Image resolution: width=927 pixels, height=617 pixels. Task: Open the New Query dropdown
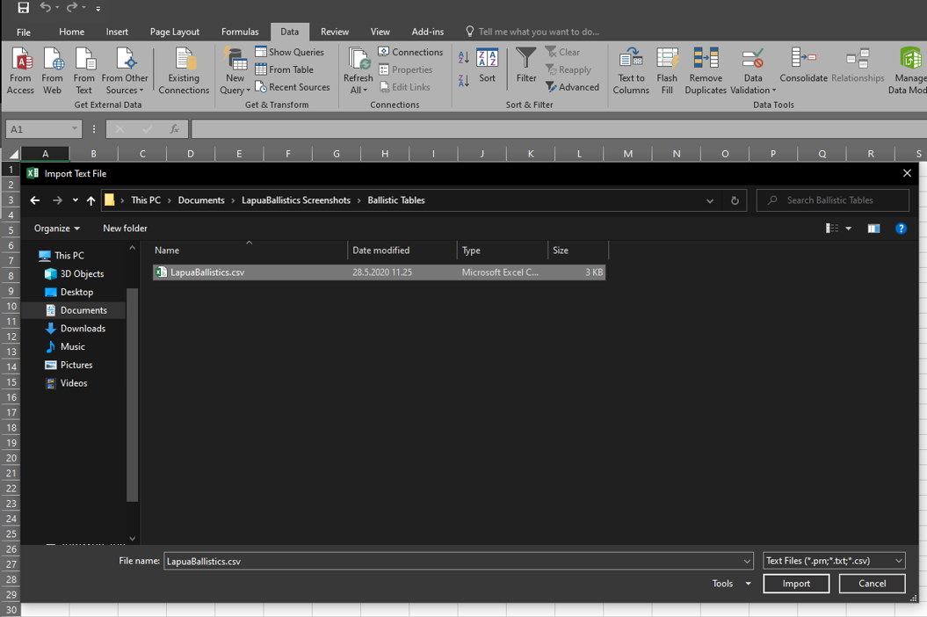click(x=235, y=71)
